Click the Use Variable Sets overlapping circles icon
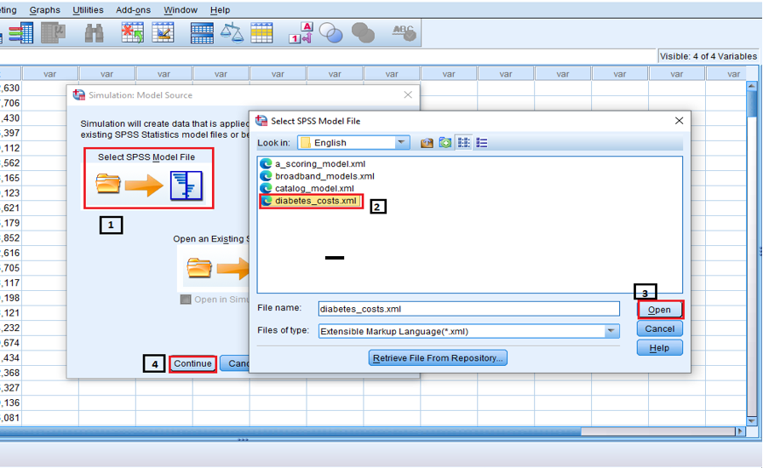763x468 pixels. click(331, 33)
